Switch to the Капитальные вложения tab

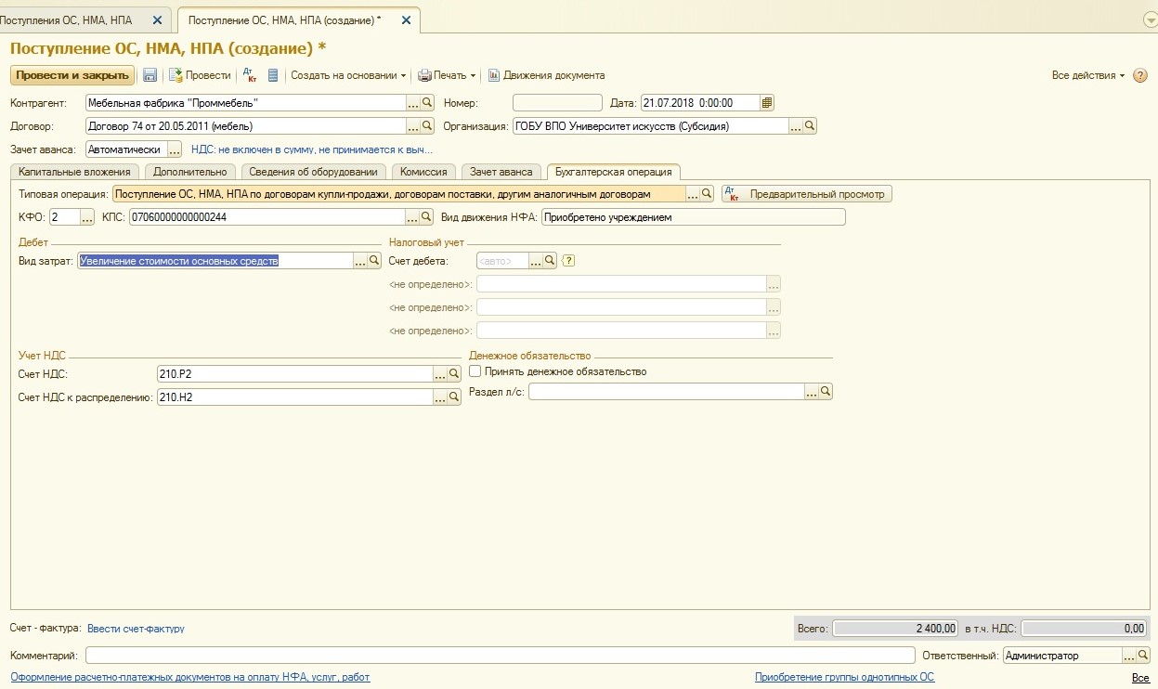click(74, 172)
